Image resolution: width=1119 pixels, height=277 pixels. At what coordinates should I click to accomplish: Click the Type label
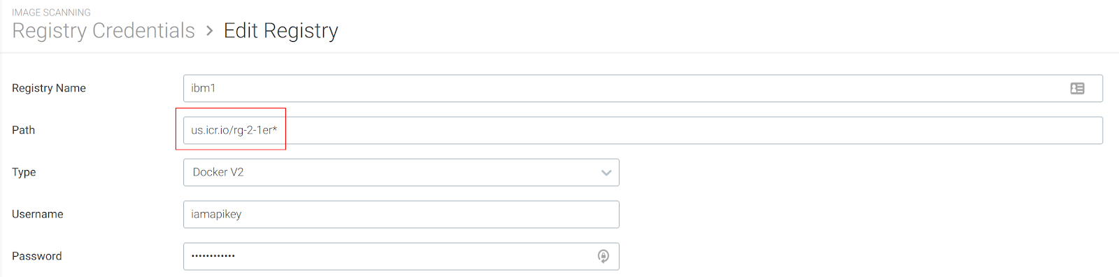[24, 172]
